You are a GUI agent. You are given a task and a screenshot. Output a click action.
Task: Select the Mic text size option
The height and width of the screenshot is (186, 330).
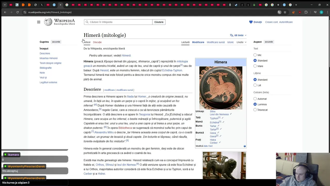pos(255,55)
